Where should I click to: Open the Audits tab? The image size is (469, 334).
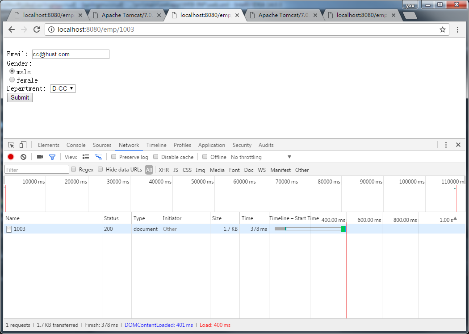coord(266,145)
